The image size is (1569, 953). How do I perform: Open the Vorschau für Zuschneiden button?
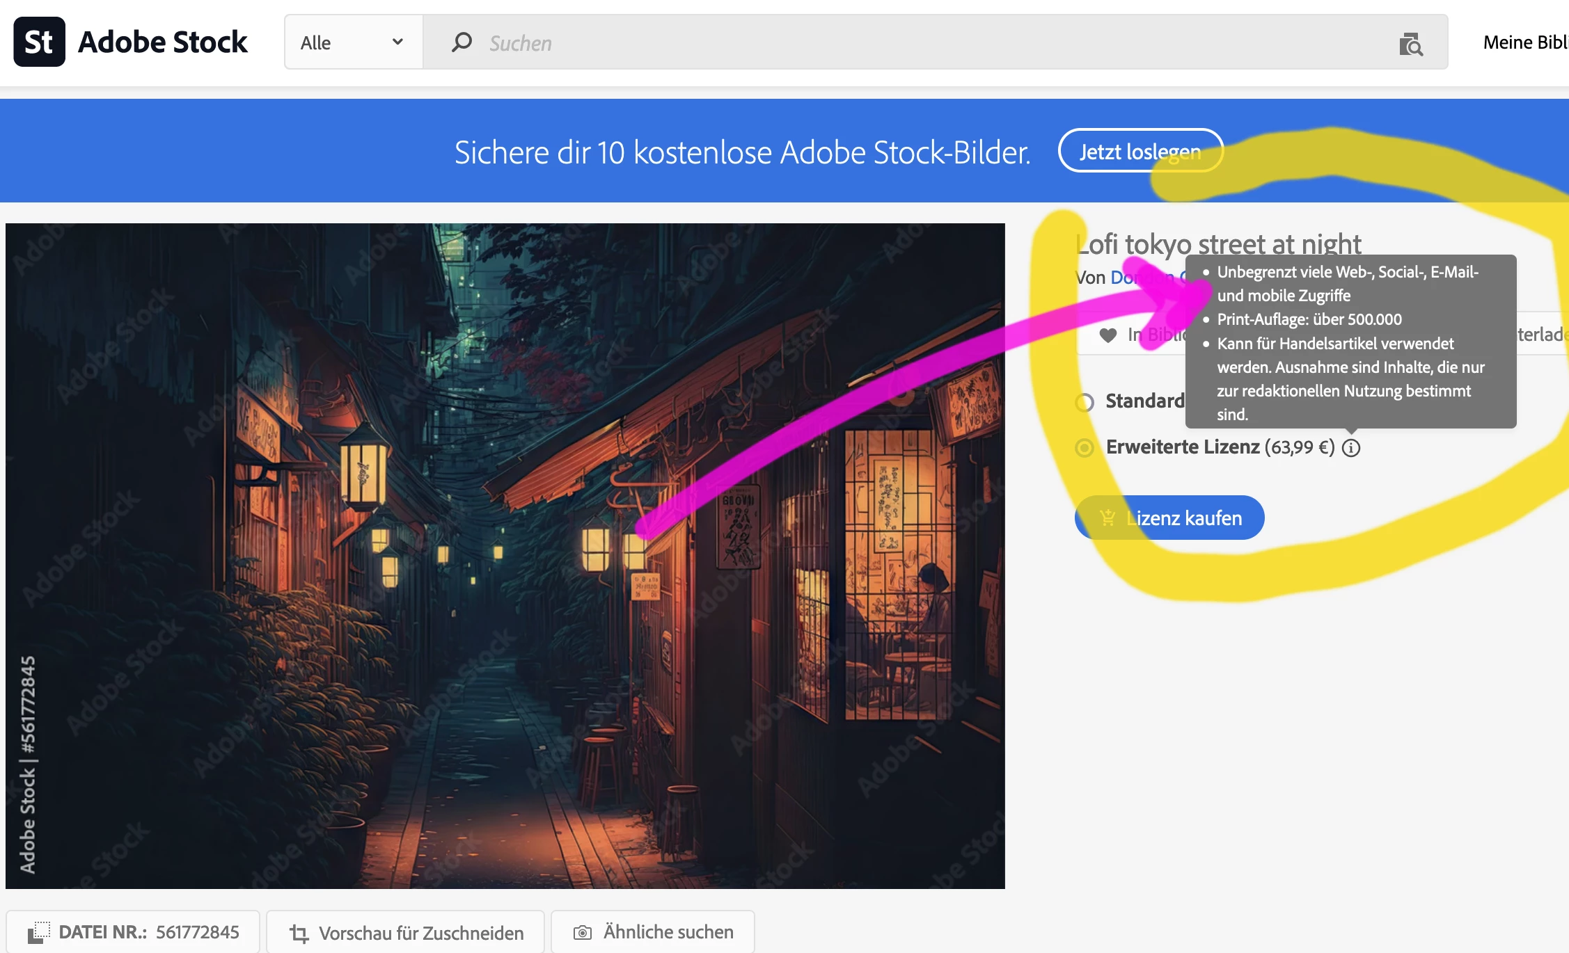(x=406, y=932)
